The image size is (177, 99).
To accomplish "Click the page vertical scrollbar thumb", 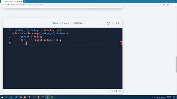I will click(x=176, y=64).
